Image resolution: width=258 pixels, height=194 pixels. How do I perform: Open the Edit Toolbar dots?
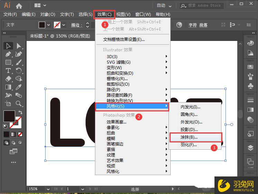click(13, 162)
